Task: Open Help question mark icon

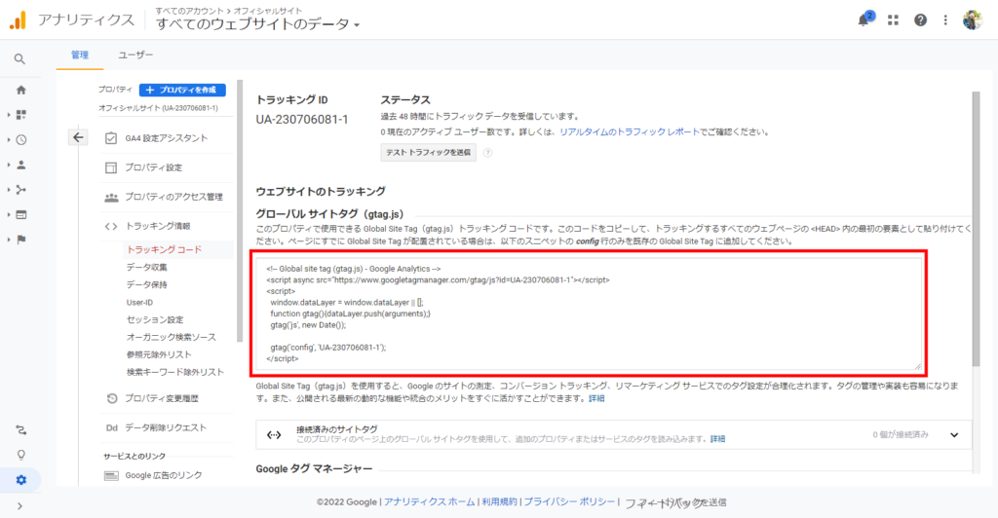Action: (x=920, y=20)
